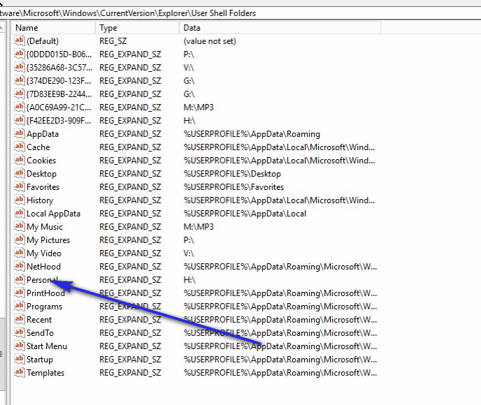Image resolution: width=481 pixels, height=405 pixels.
Task: Click the icon next to {F42EE2D3-909F...
Action: (x=20, y=120)
